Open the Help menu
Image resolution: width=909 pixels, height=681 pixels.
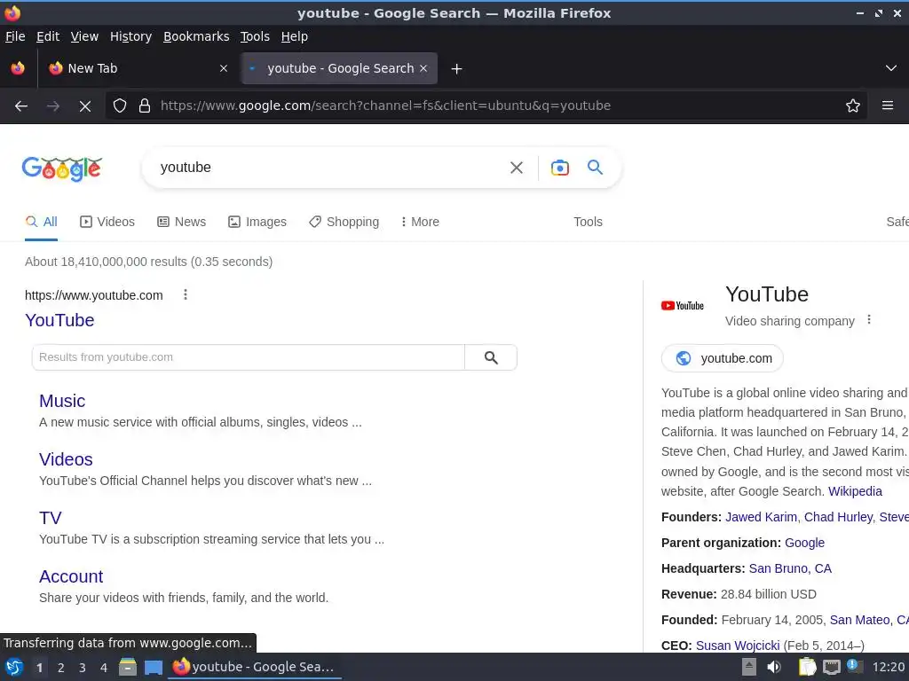[x=295, y=36]
